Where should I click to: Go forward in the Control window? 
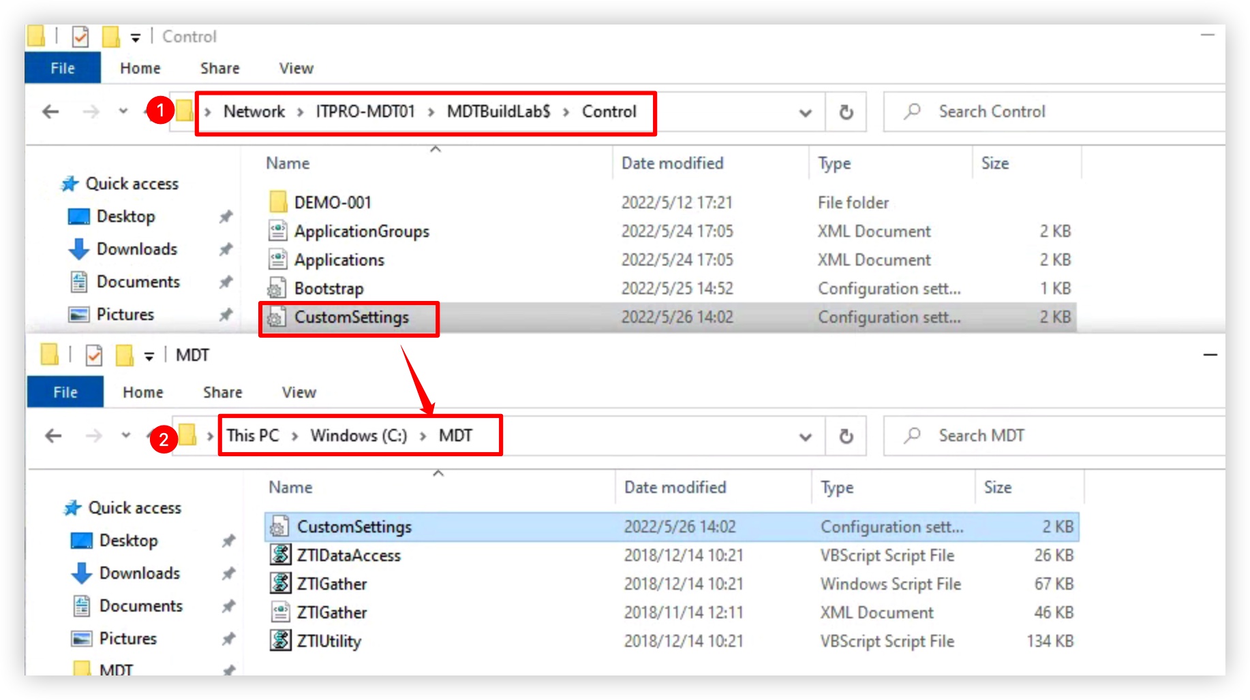click(91, 112)
